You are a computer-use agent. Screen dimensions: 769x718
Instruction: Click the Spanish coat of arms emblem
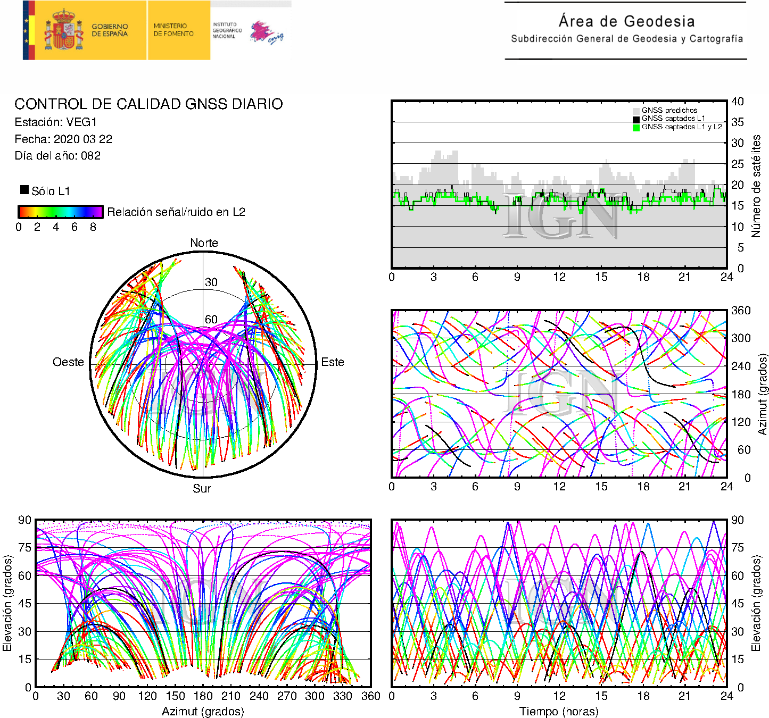(63, 30)
